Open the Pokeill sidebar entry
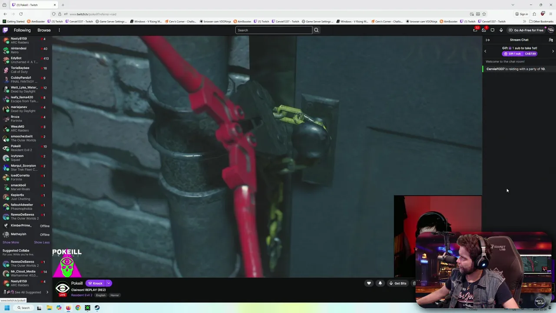 click(26, 148)
